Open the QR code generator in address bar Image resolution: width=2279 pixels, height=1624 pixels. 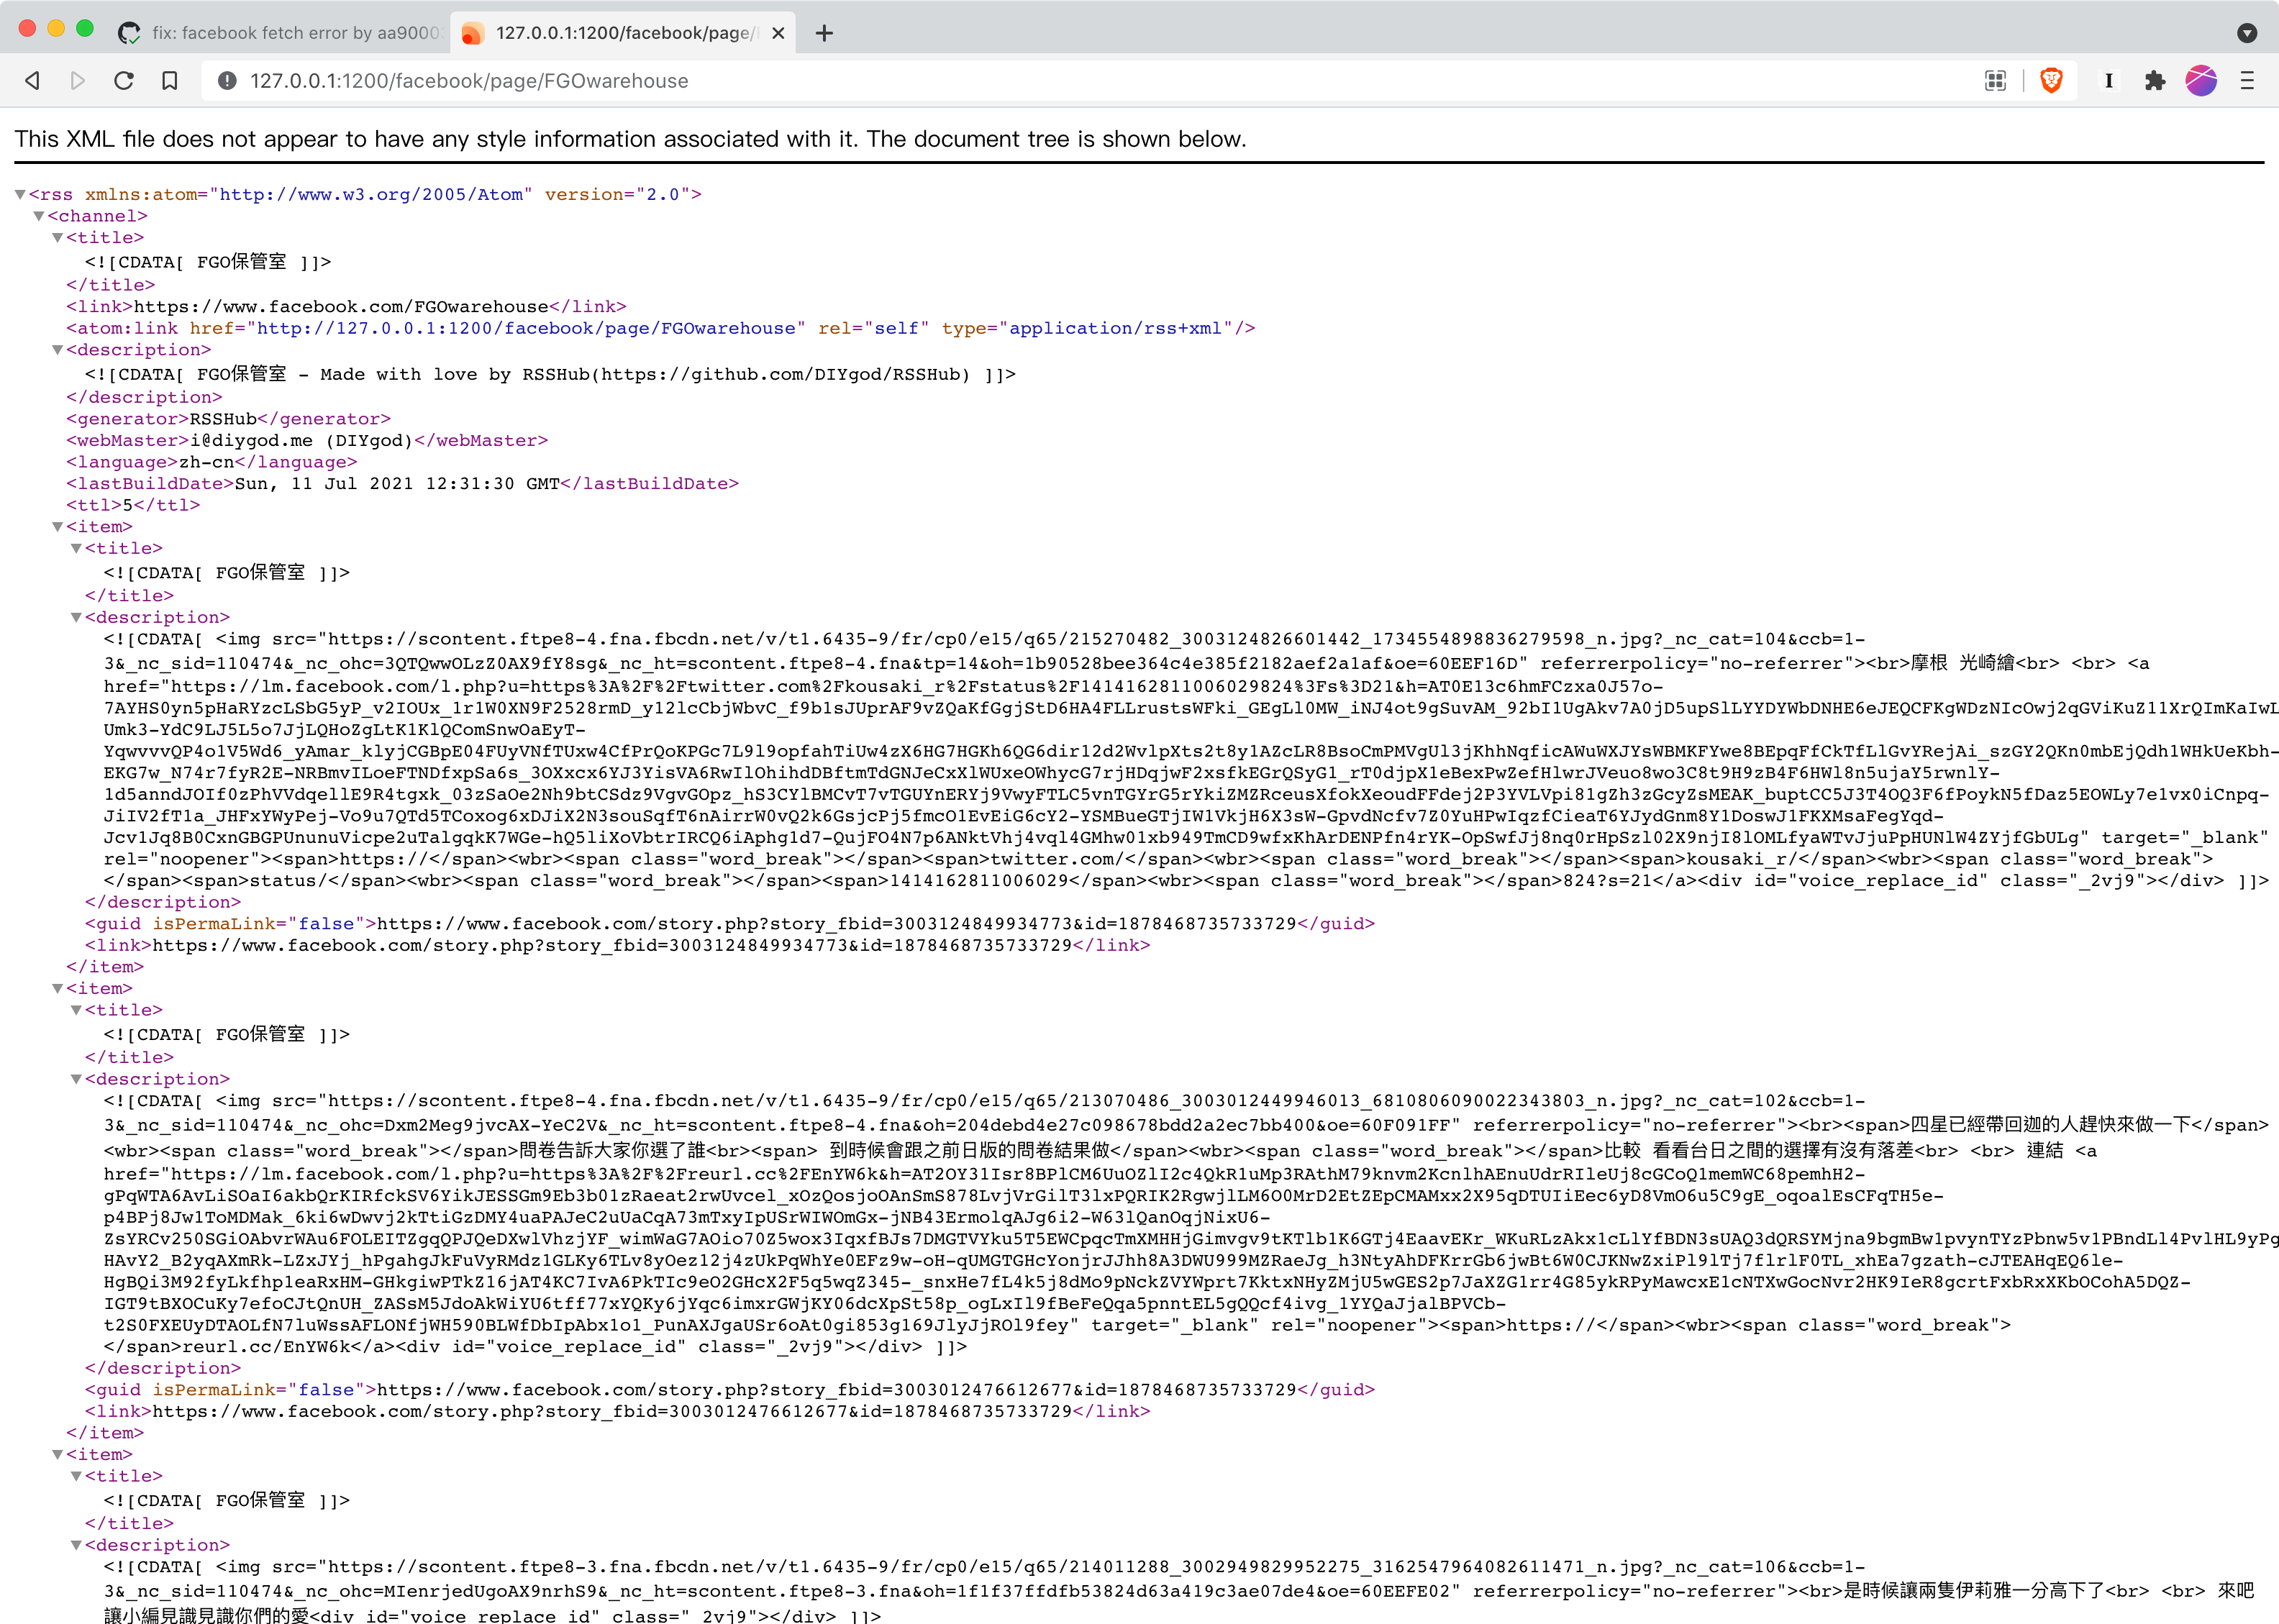tap(1995, 81)
